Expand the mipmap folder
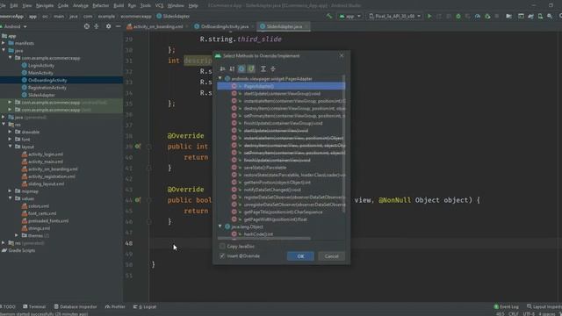Screen dimensions: 562x316 pos(10,191)
